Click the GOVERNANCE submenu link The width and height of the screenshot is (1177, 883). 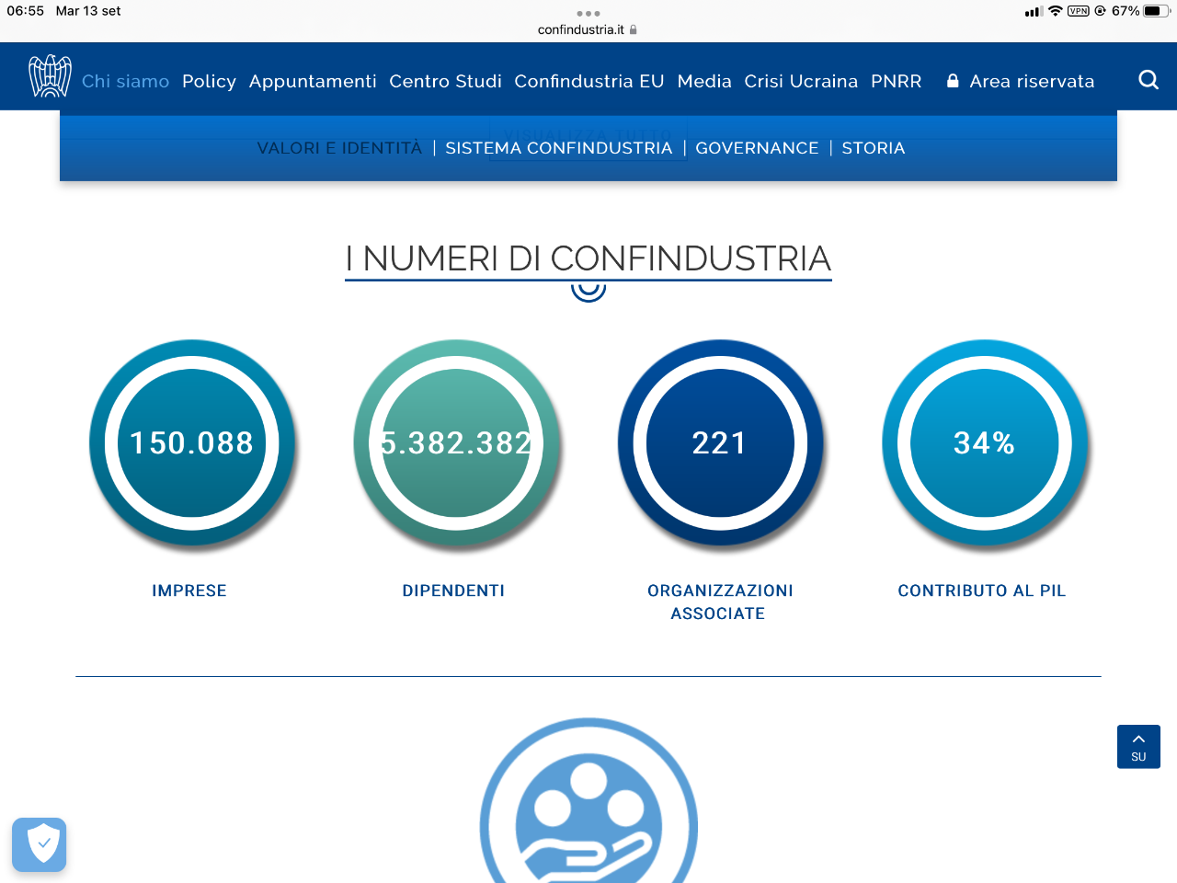pyautogui.click(x=757, y=148)
